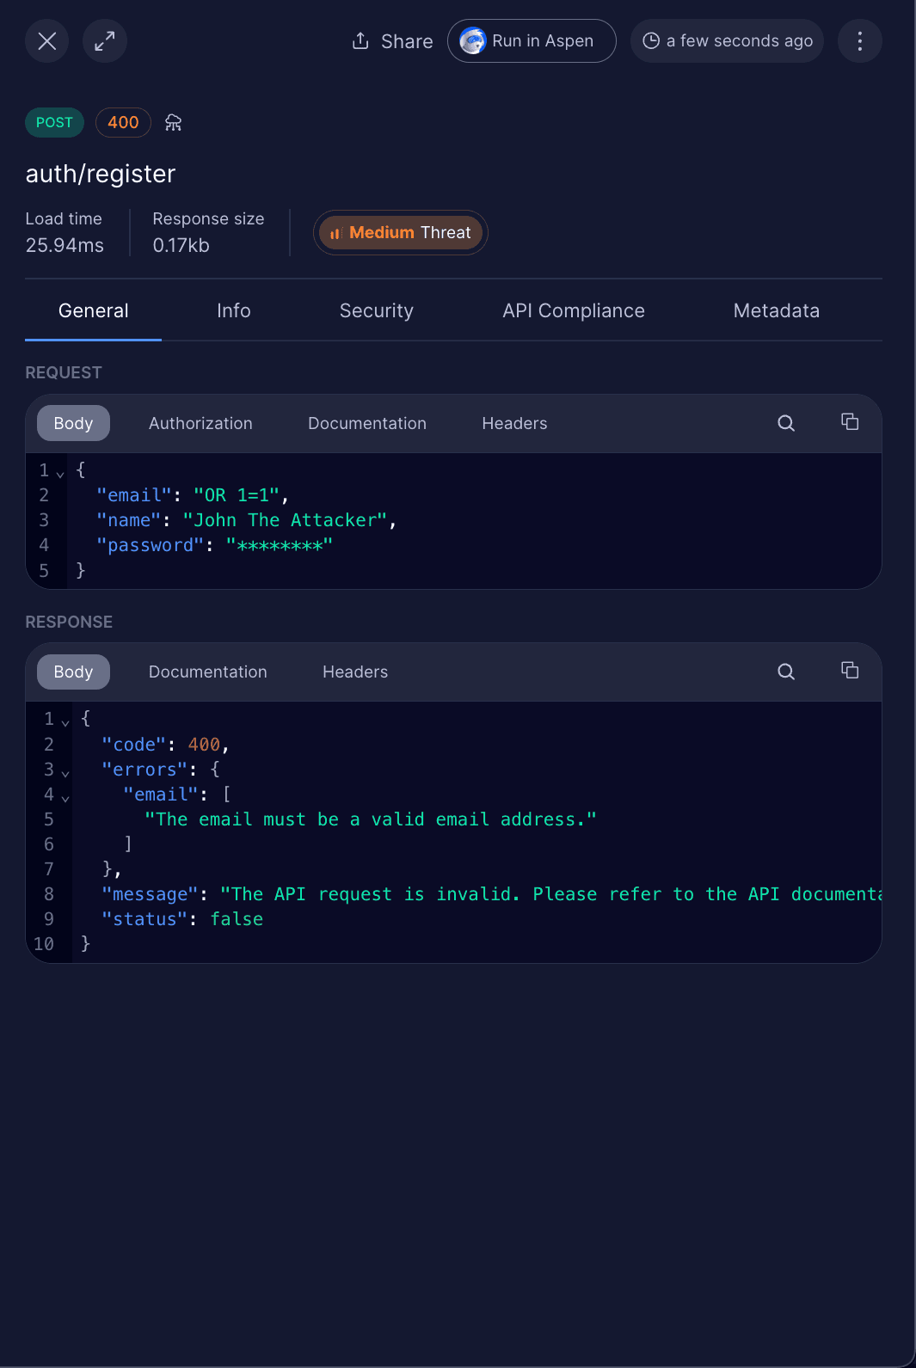This screenshot has height=1368, width=916.
Task: Open the three-dot more options menu
Action: [x=860, y=41]
